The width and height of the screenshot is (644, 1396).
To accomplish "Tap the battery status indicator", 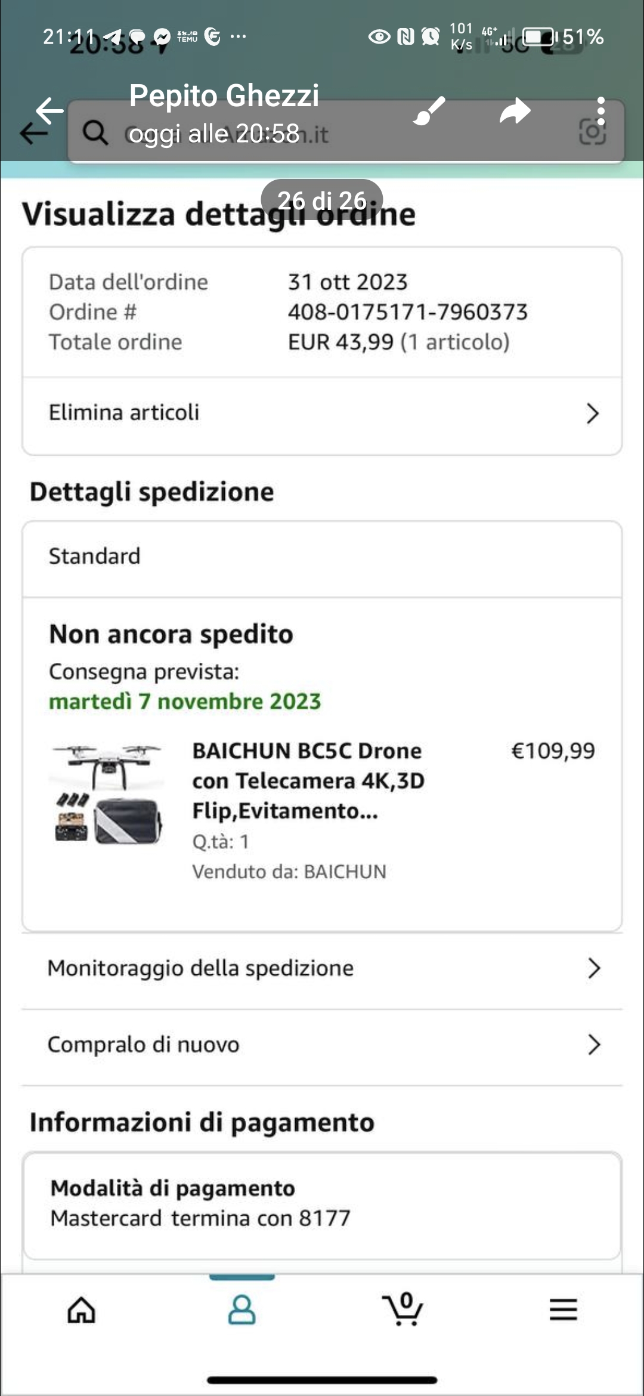I will (x=540, y=37).
